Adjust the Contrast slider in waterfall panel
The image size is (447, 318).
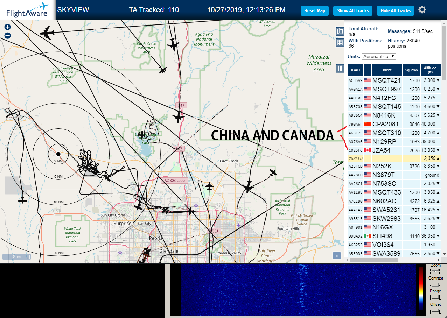[x=435, y=284]
